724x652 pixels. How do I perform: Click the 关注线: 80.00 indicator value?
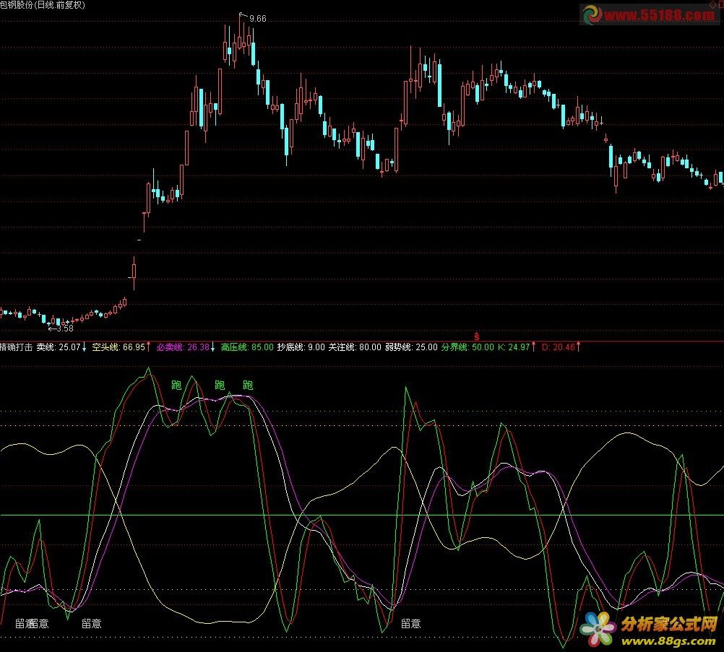tap(355, 347)
